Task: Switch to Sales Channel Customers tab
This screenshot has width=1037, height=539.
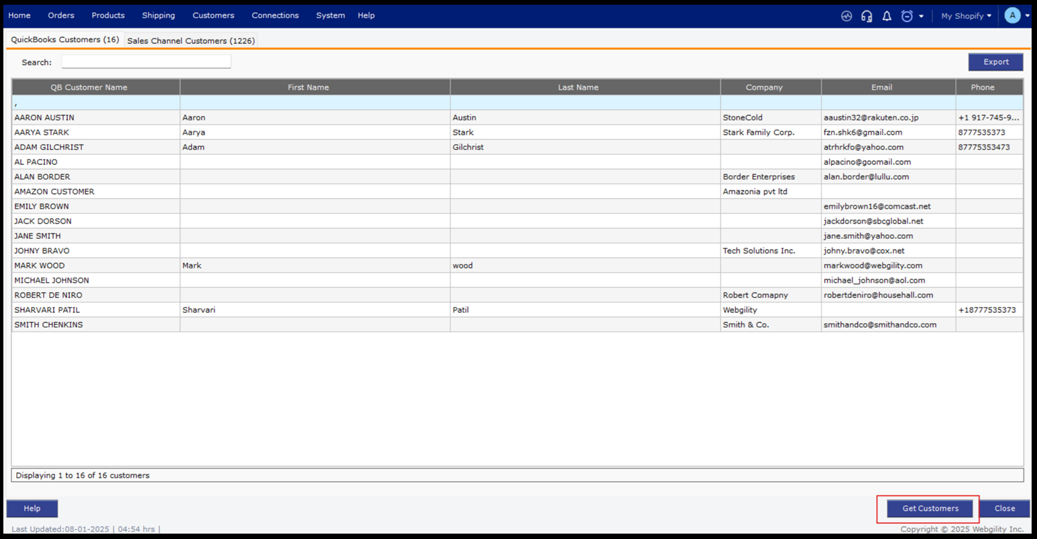Action: click(x=191, y=41)
